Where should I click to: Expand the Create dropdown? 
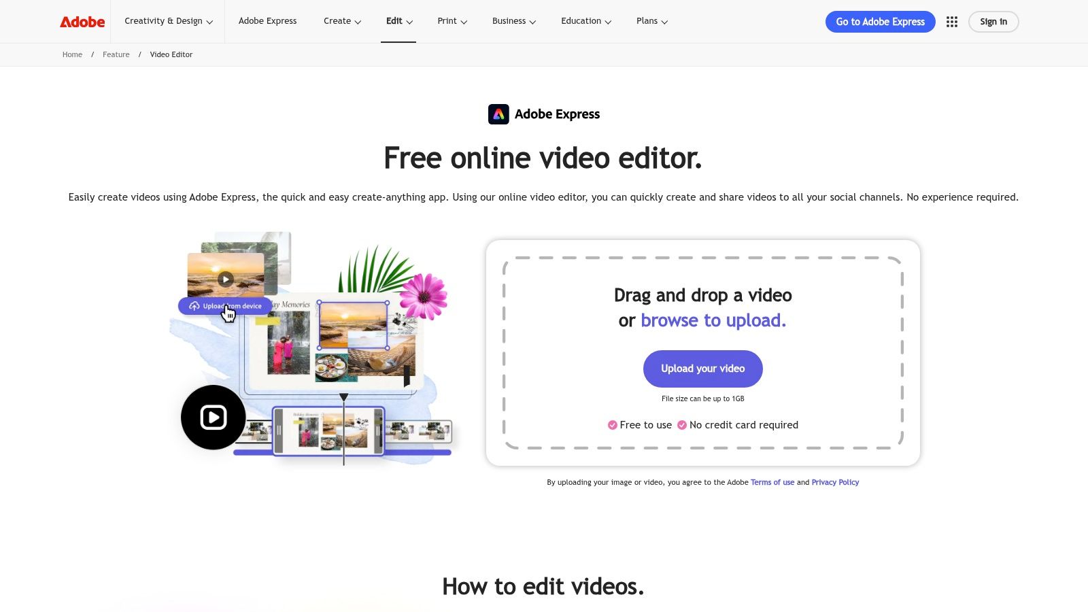click(342, 21)
